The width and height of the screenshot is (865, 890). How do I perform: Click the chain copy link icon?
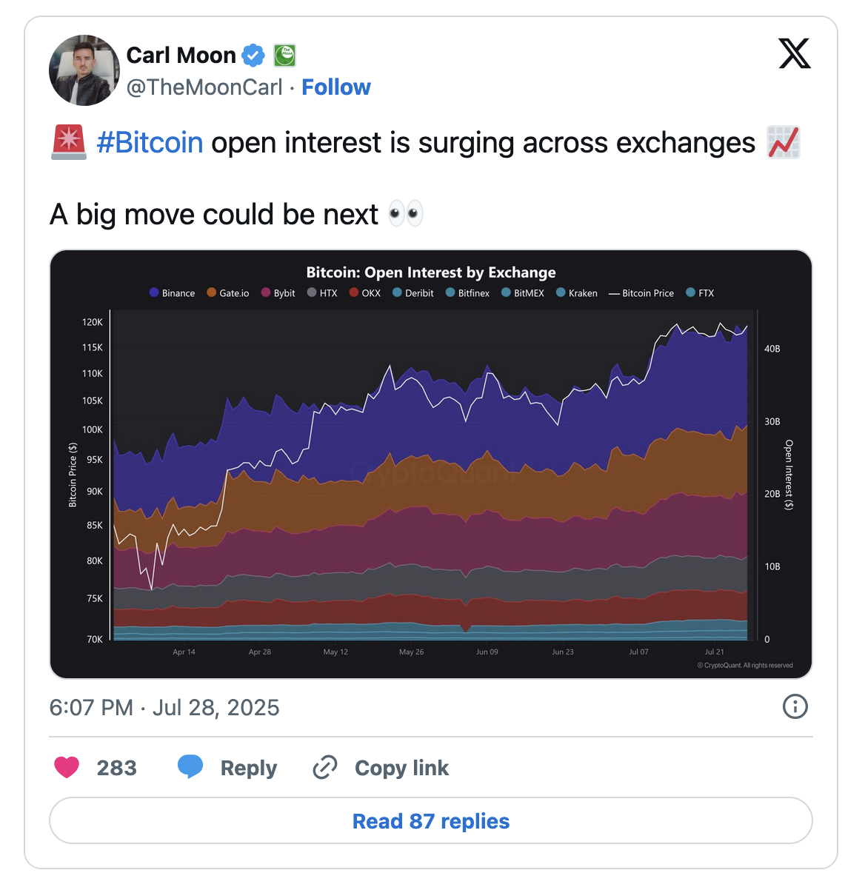click(x=325, y=767)
